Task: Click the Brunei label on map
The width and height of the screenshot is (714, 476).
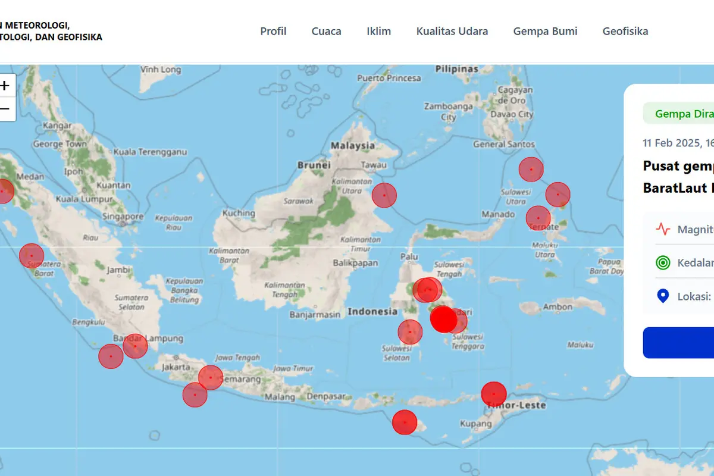Action: [x=314, y=164]
